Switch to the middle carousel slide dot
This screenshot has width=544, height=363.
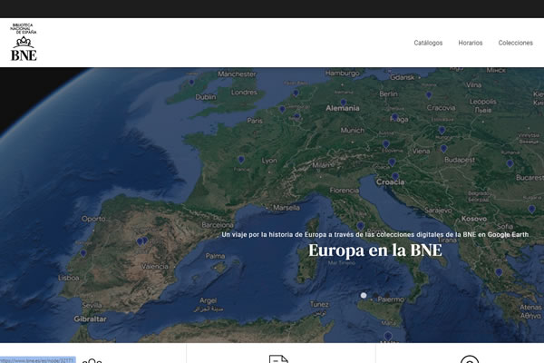click(375, 295)
